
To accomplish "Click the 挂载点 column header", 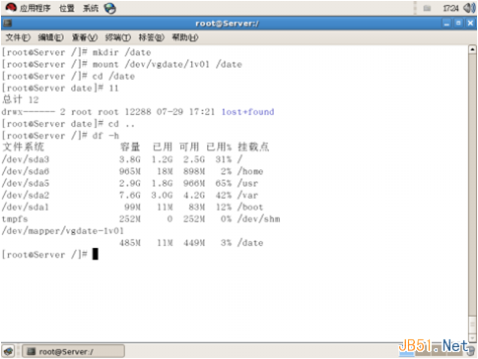I will (x=253, y=147).
